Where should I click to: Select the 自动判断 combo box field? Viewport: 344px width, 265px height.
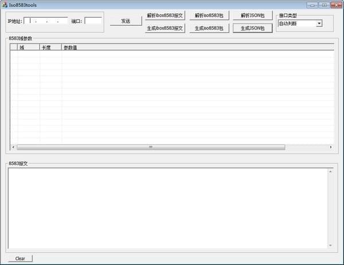pos(300,24)
